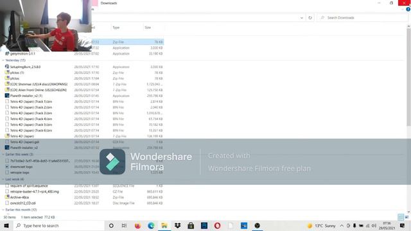Select the 'dreamcast logo' file

[x=21, y=167]
